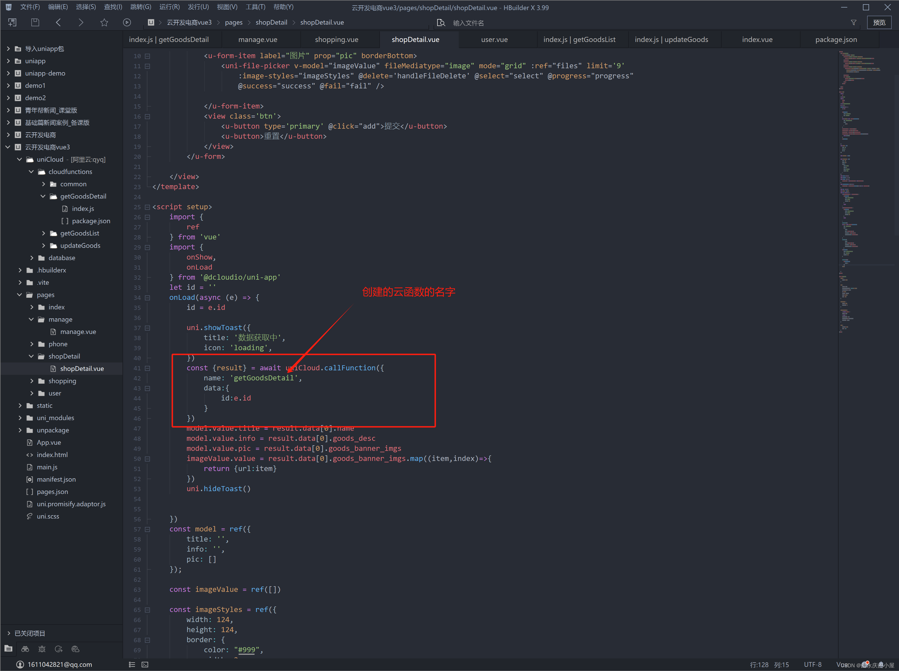
Task: Click the line and column indicator 行:128
Action: 759,665
